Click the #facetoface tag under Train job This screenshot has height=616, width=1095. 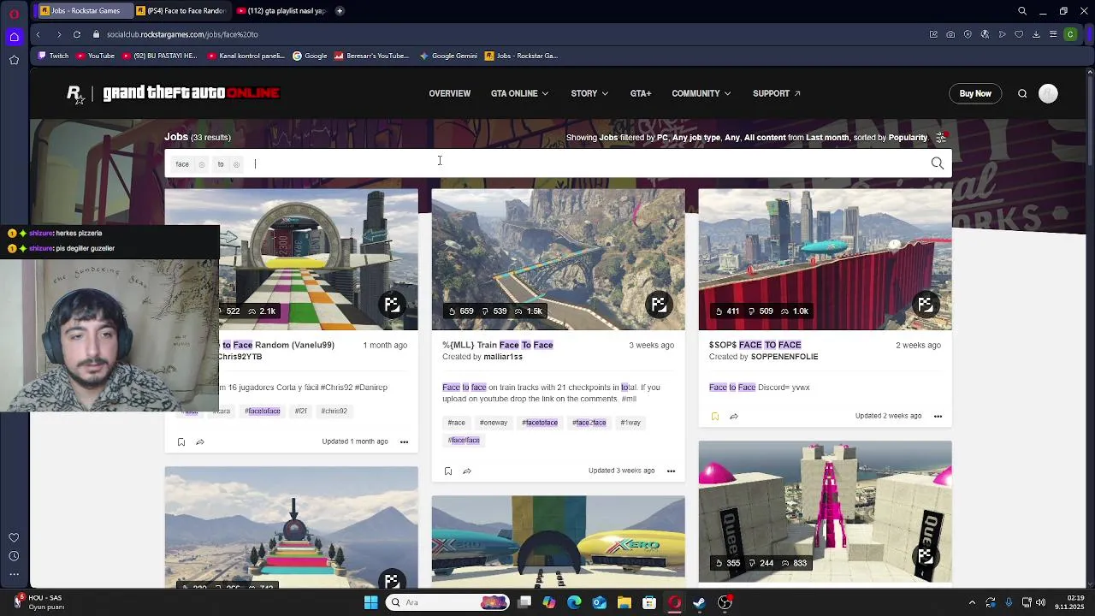(x=540, y=423)
